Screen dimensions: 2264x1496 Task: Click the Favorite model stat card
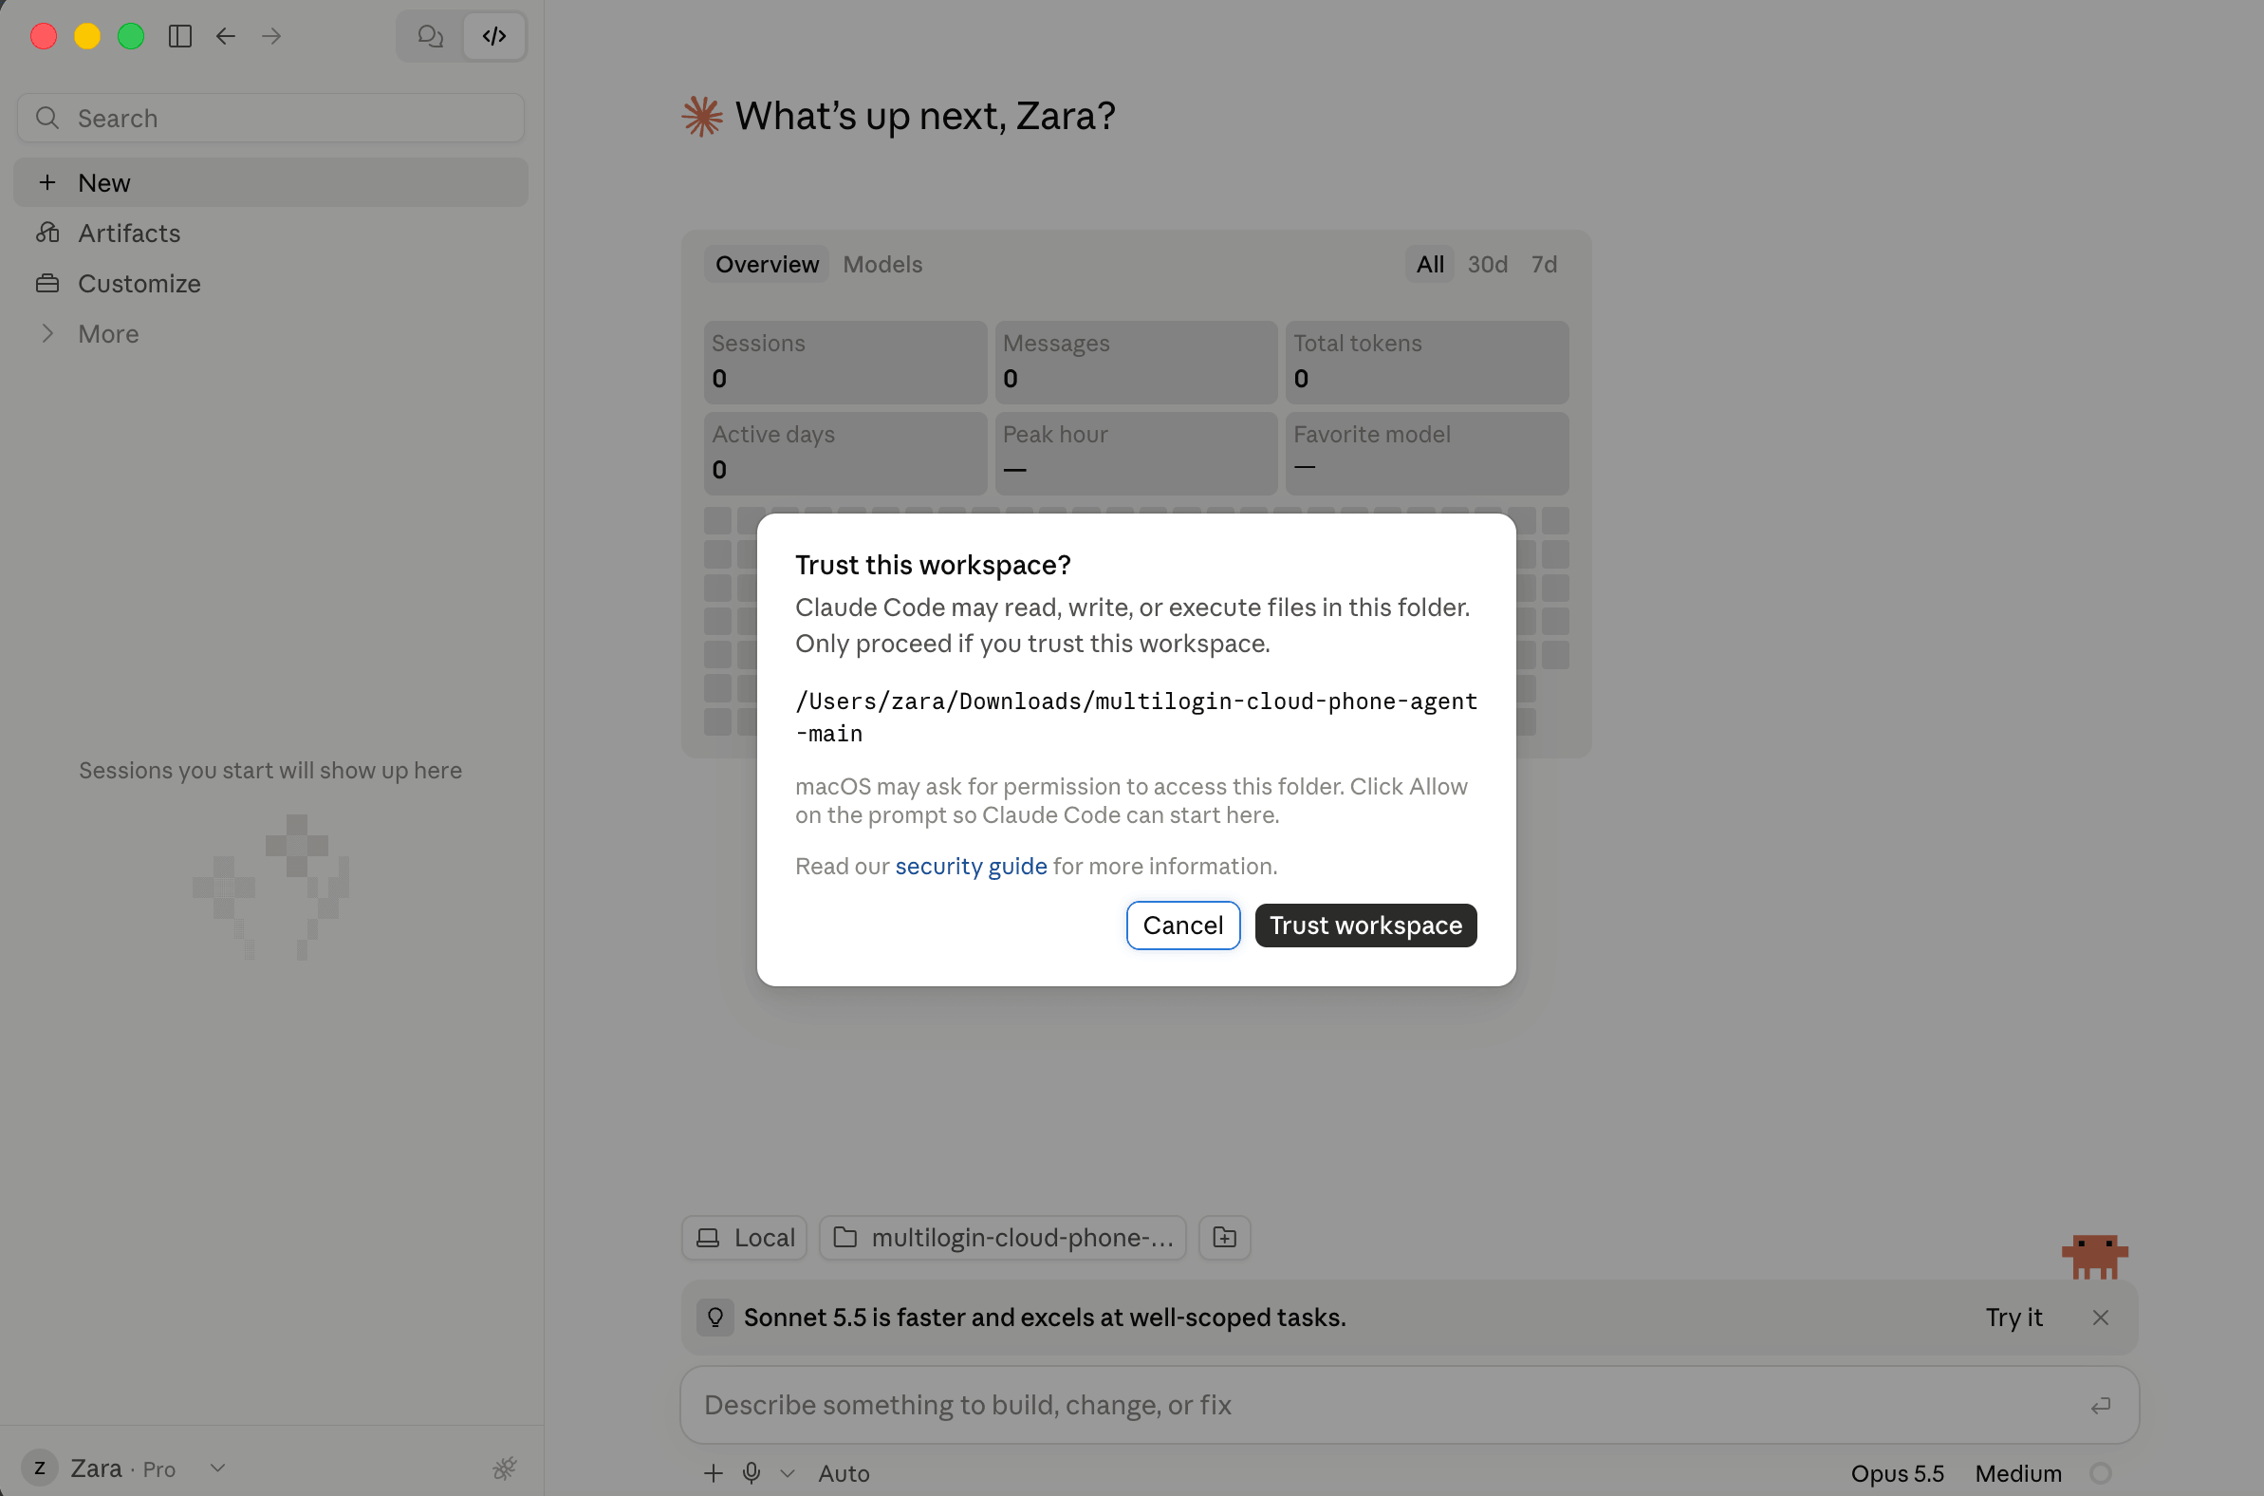coord(1427,453)
